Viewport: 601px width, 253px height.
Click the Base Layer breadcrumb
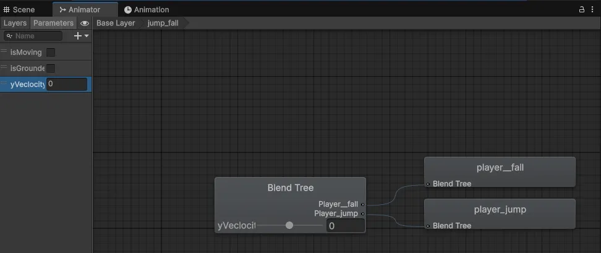(116, 23)
